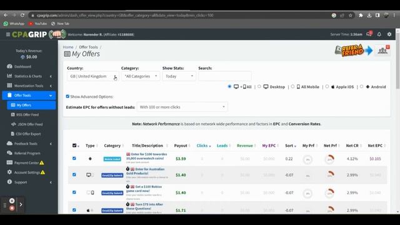400x225 pixels.
Task: Open WhatsApp bookmark
Action: tap(14, 24)
